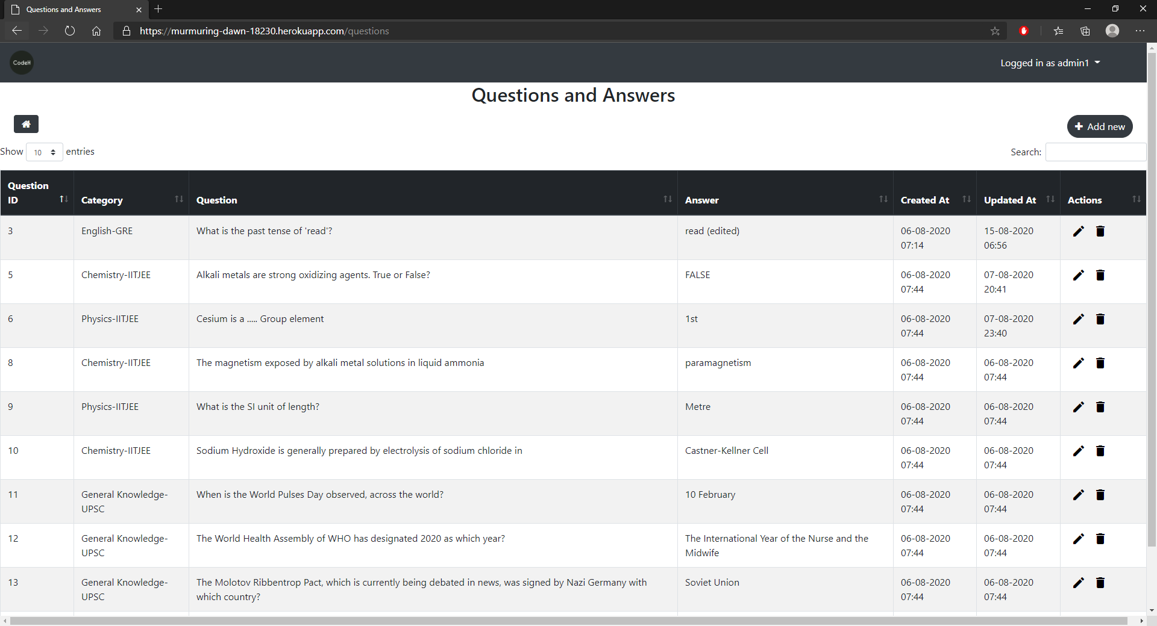Image resolution: width=1157 pixels, height=626 pixels.
Task: Go to dashboard via home icon button
Action: pos(26,124)
